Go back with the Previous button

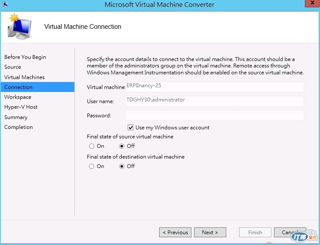(x=175, y=233)
